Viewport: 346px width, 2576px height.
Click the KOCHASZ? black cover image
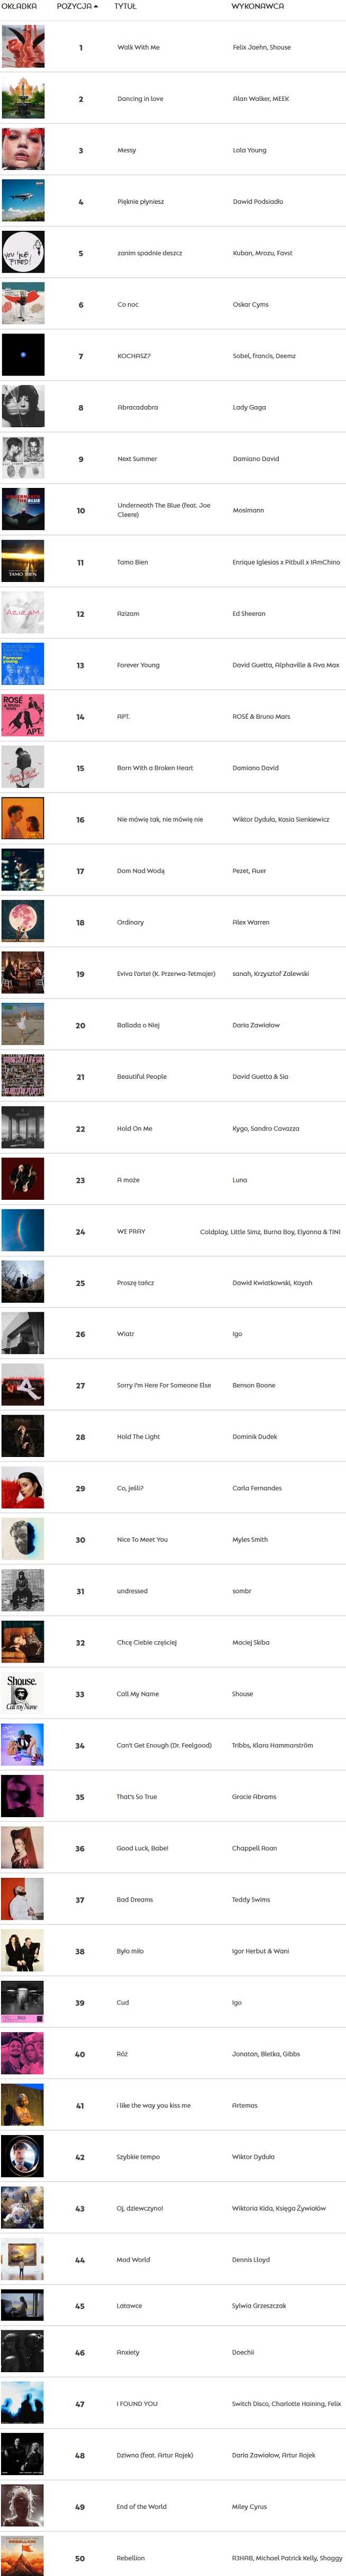click(x=23, y=356)
